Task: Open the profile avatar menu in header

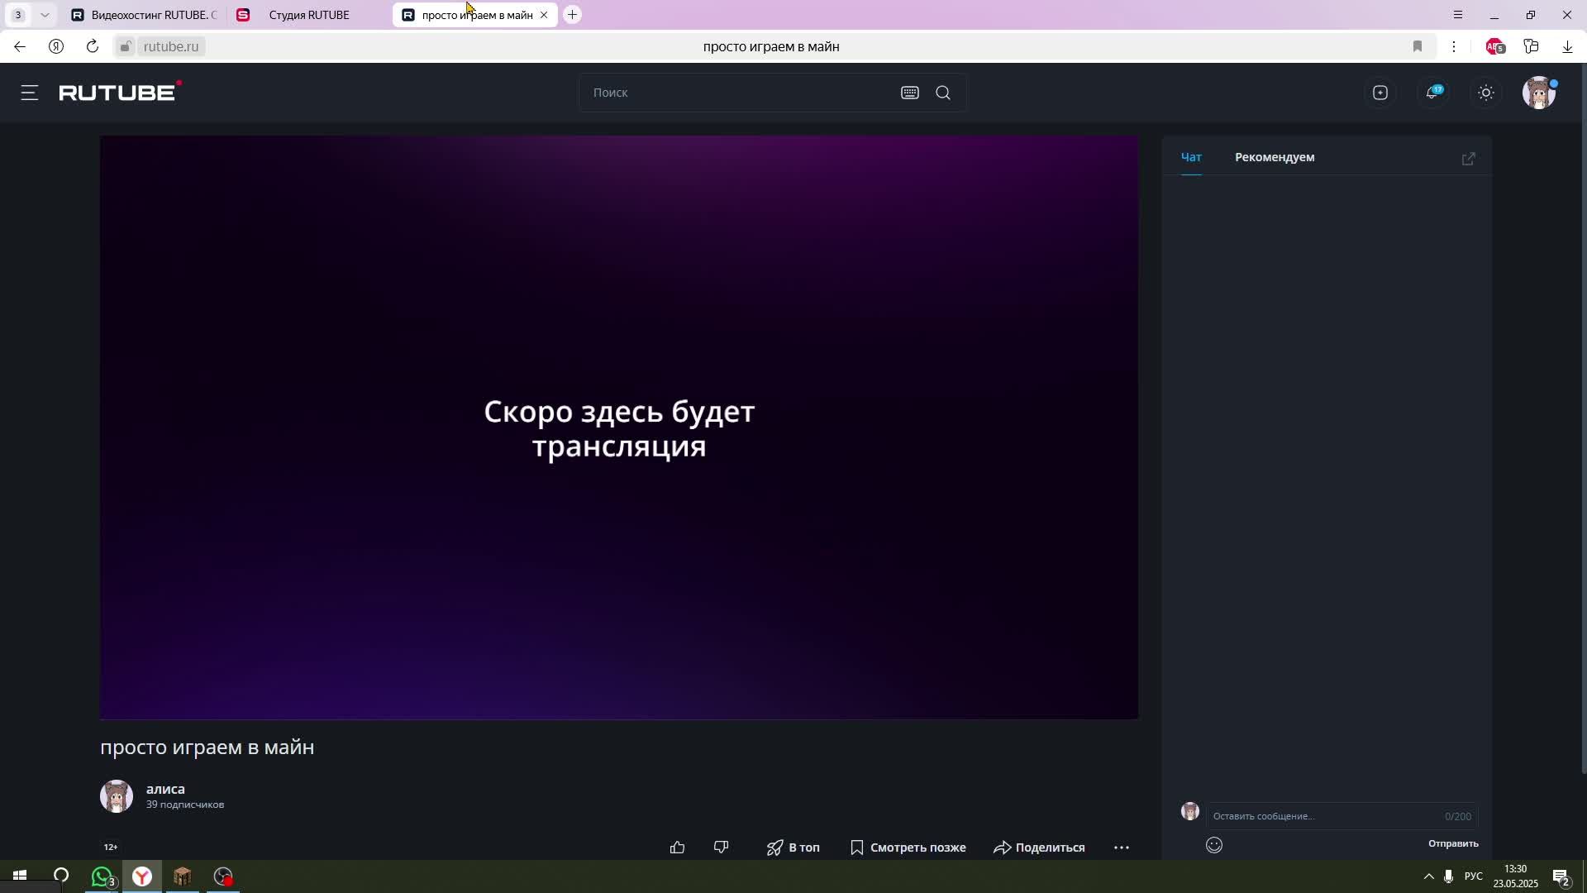Action: (x=1538, y=93)
